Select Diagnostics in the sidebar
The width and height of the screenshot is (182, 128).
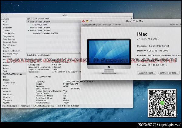point(8,36)
